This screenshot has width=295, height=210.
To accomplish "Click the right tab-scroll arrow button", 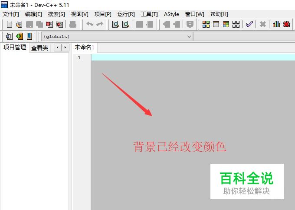I will pyautogui.click(x=65, y=48).
